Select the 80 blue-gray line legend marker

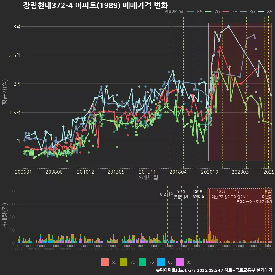click(x=243, y=12)
